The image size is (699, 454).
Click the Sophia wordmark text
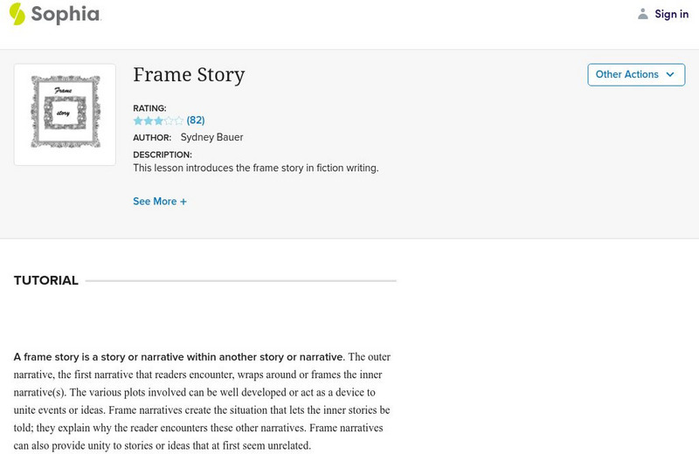[x=66, y=14]
